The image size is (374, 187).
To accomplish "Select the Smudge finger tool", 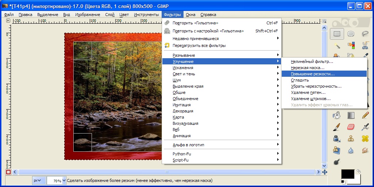I will click(x=365, y=150).
